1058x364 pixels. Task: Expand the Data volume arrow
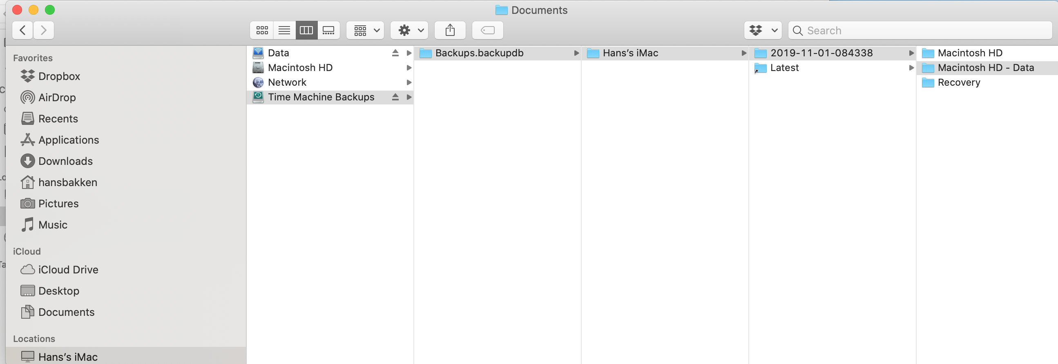point(408,53)
